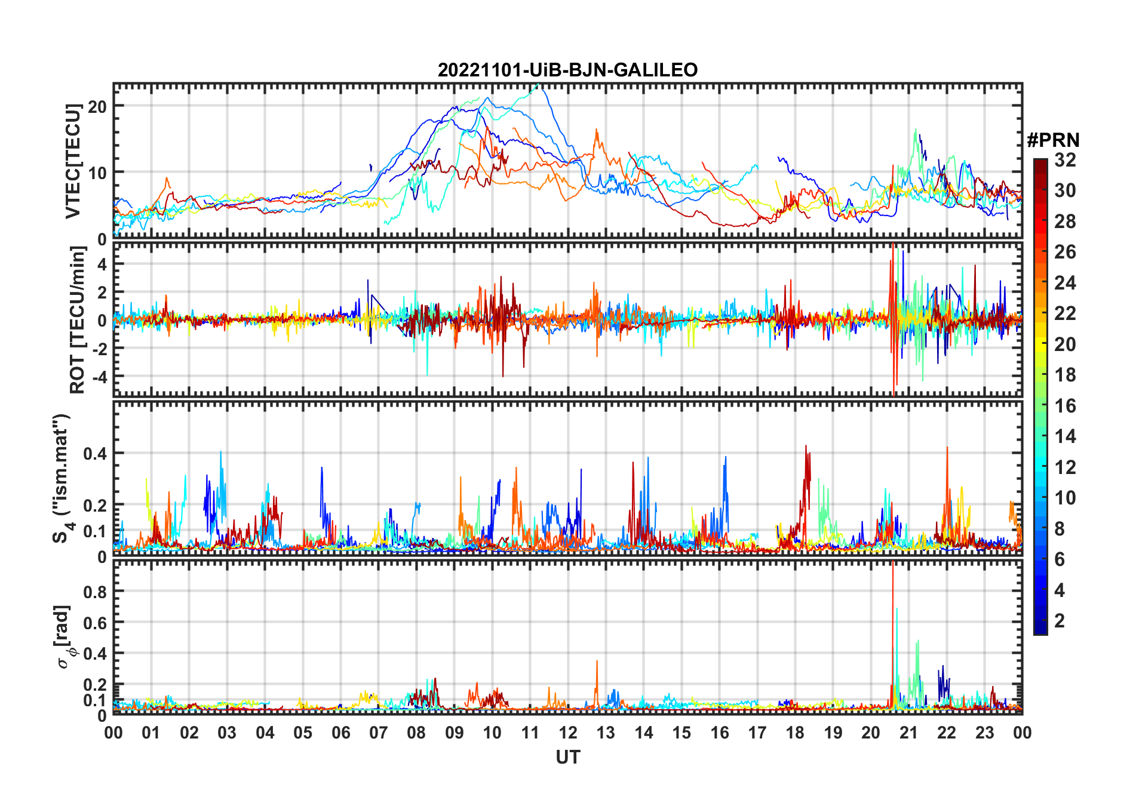Click the σφ[rad] y-axis label

[x=63, y=636]
